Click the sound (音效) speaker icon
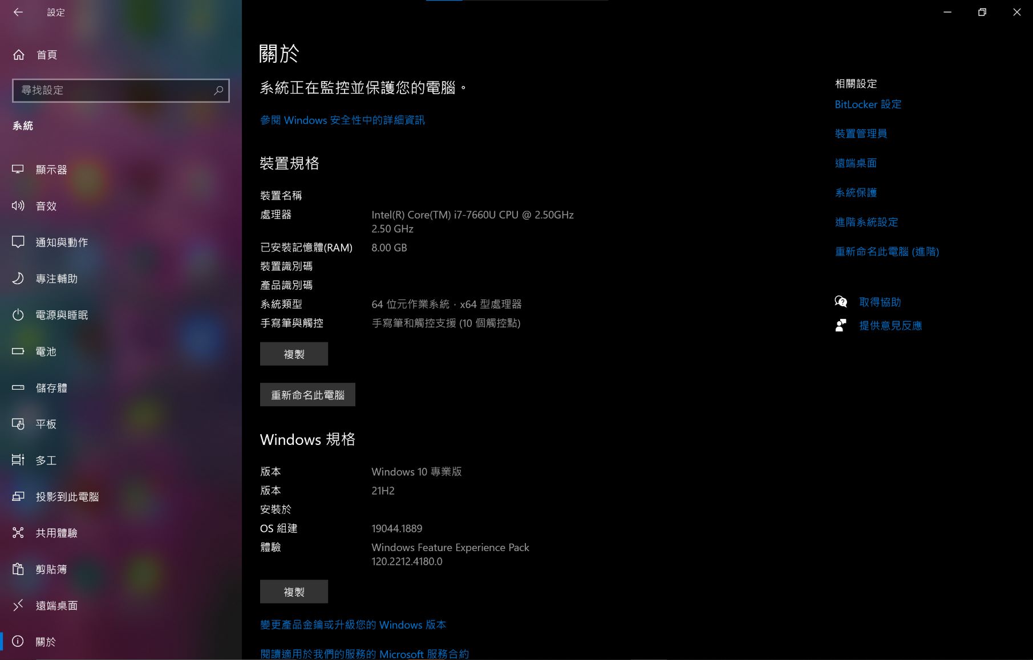Image resolution: width=1033 pixels, height=660 pixels. click(x=18, y=206)
